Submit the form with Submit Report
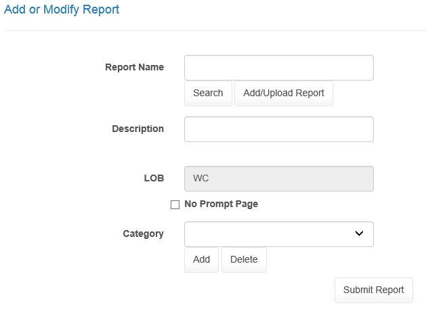The height and width of the screenshot is (312, 426). tap(373, 290)
